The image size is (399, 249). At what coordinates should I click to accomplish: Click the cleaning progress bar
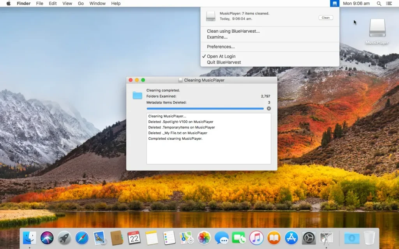click(205, 109)
